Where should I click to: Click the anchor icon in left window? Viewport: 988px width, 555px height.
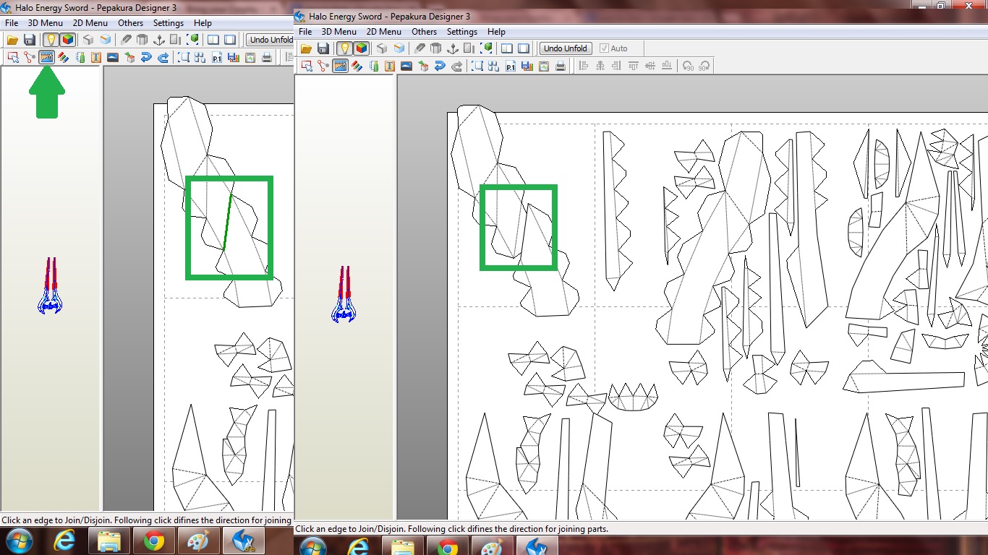[159, 40]
